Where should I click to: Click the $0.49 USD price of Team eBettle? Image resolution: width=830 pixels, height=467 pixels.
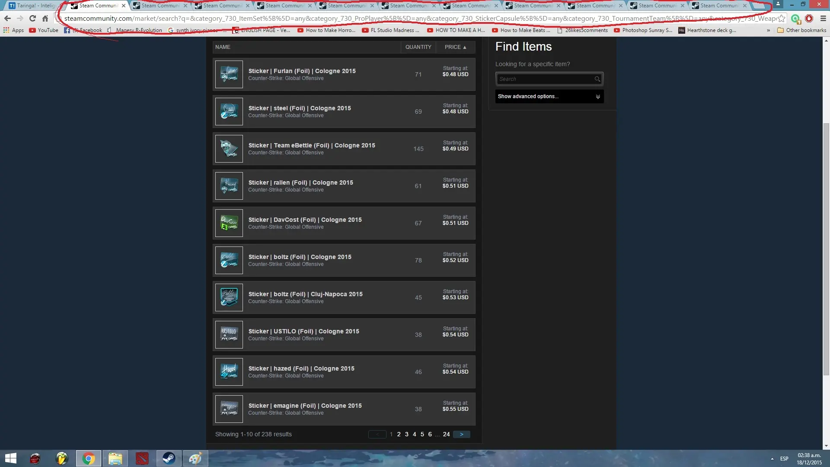tap(455, 149)
